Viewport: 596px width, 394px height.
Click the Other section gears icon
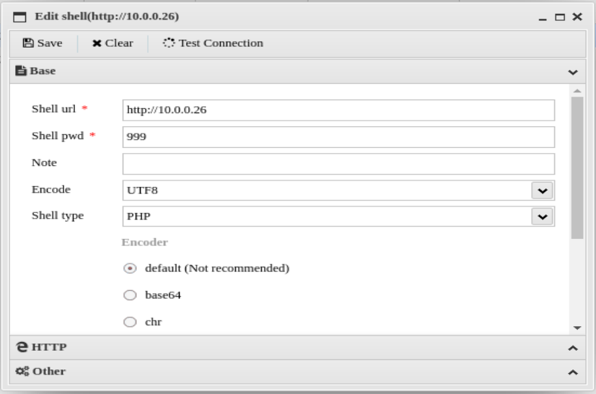pyautogui.click(x=22, y=372)
